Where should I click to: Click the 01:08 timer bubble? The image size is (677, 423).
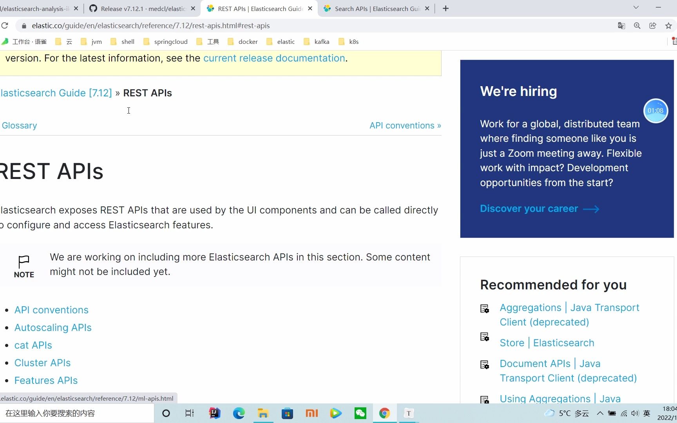655,111
